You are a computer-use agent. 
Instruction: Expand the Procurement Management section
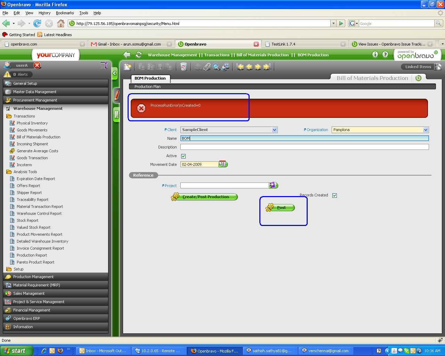tap(56, 100)
